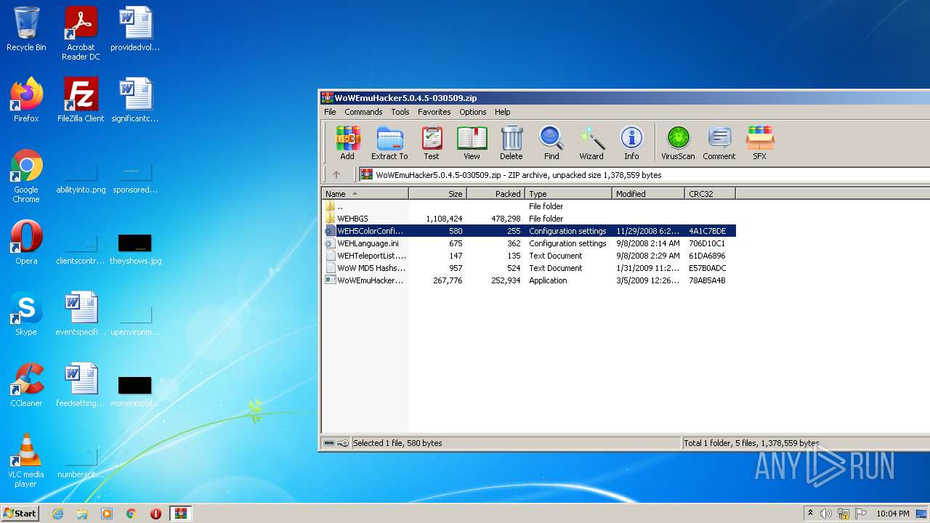Screen dimensions: 930x523
Task: Open the providedvol... Word document
Action: pyautogui.click(x=135, y=29)
